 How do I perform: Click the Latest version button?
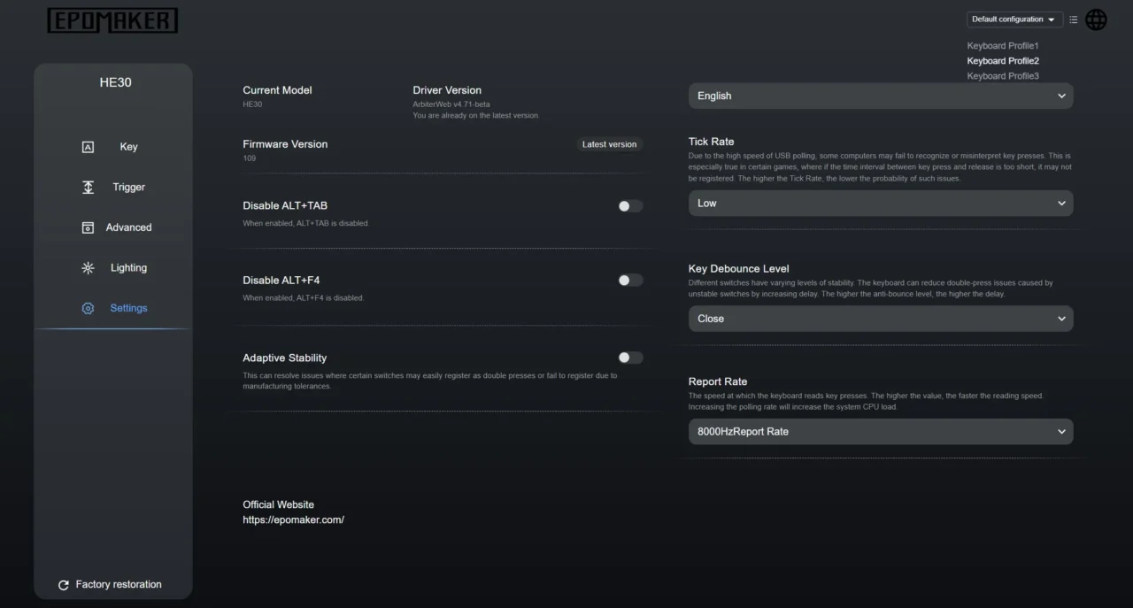pyautogui.click(x=609, y=144)
